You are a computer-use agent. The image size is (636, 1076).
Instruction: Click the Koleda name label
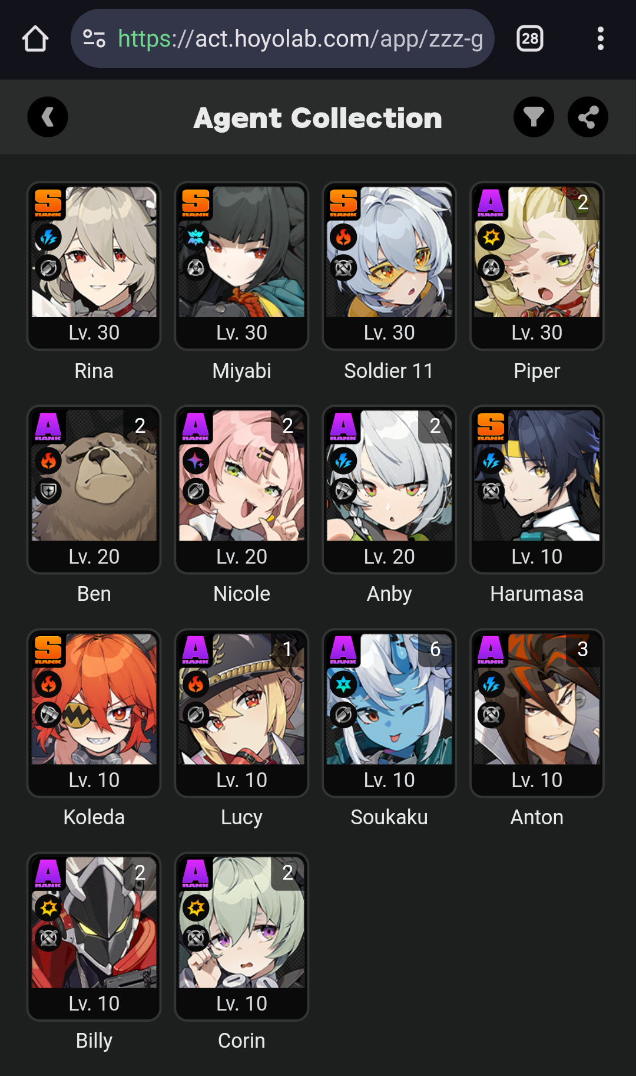[x=94, y=817]
